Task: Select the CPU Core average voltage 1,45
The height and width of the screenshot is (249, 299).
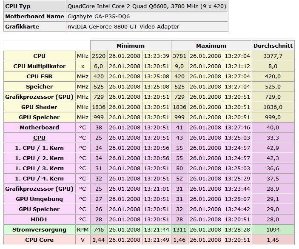Action: coord(273,240)
